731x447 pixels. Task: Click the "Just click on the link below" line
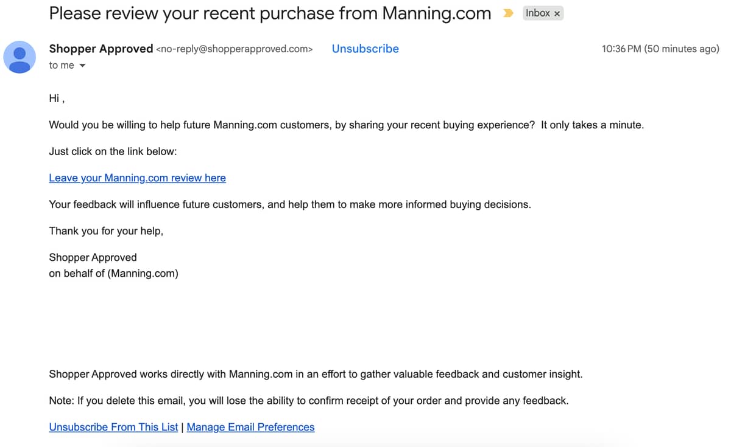113,151
